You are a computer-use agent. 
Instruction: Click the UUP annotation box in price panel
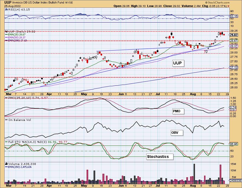click(178, 63)
